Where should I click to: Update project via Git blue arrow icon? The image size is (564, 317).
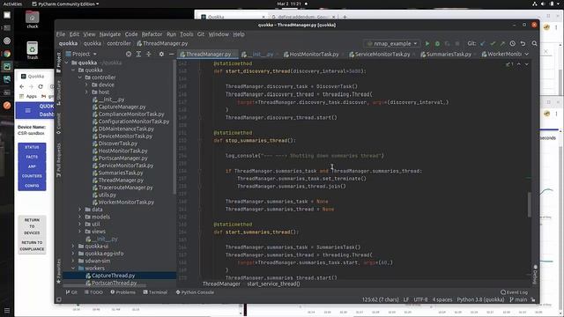[x=482, y=43]
